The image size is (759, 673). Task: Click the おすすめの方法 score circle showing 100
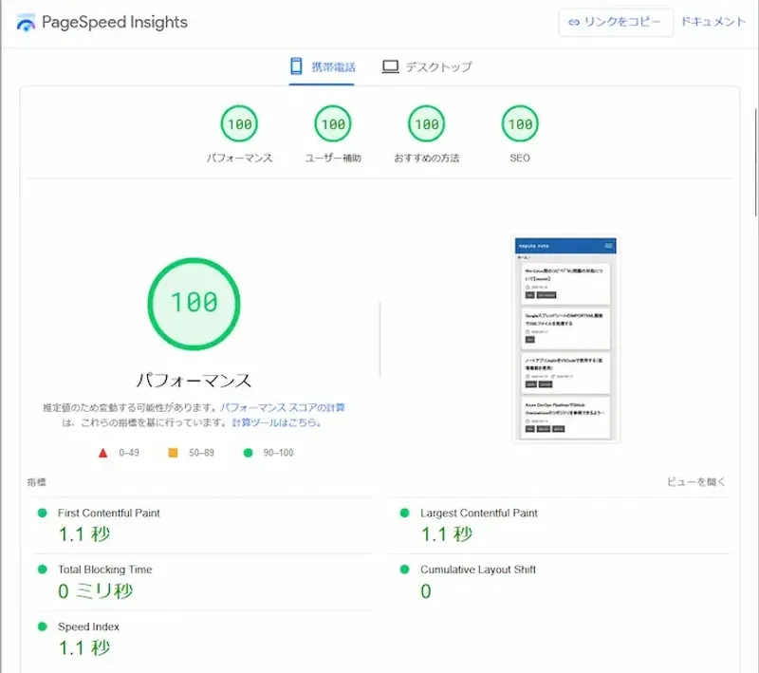[x=425, y=122]
